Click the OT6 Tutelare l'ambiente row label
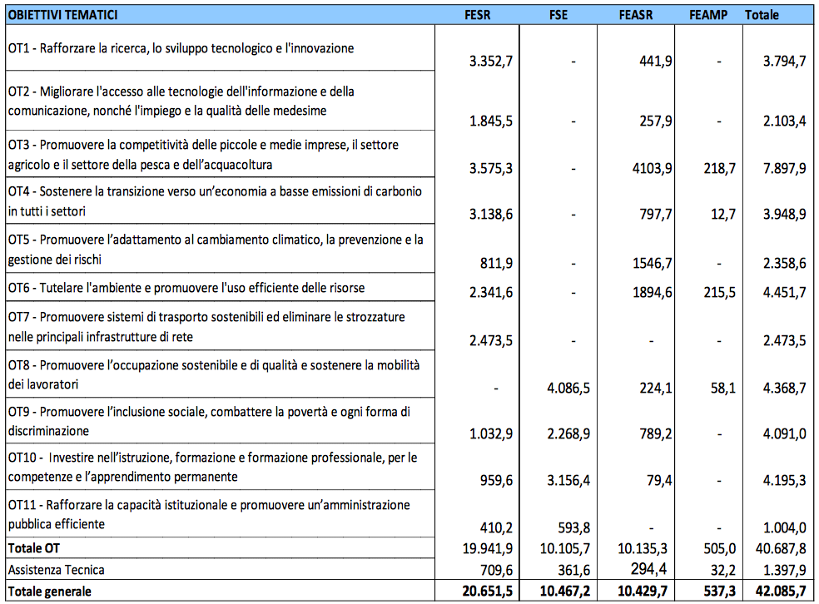 186,288
